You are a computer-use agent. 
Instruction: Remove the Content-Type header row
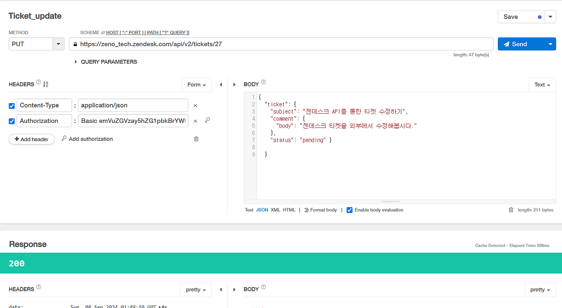[x=195, y=105]
